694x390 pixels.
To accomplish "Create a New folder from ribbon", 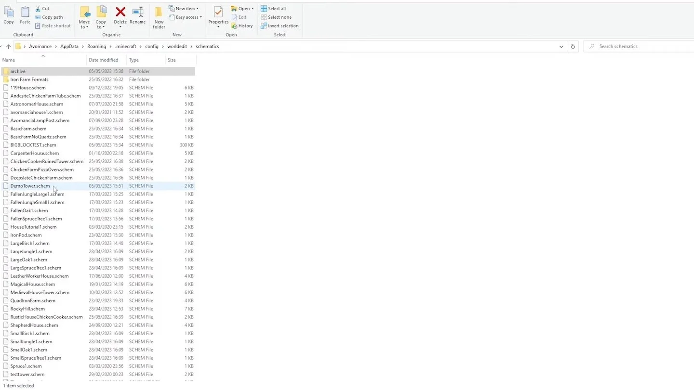I will pyautogui.click(x=159, y=17).
